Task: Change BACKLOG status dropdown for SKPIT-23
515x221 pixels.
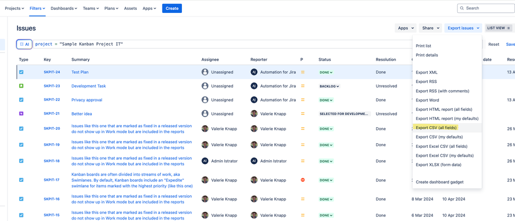Action: (329, 86)
